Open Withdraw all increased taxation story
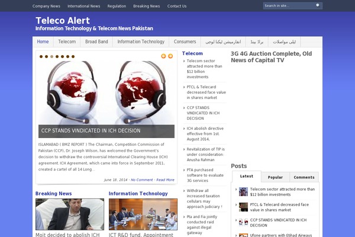This screenshot has height=237, width=355. (205, 198)
